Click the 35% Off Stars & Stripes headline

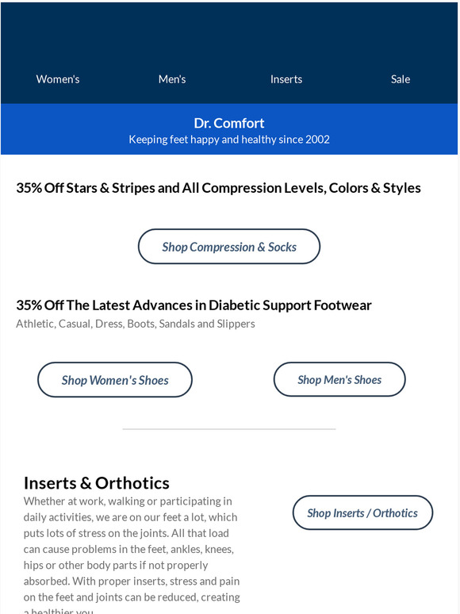218,188
